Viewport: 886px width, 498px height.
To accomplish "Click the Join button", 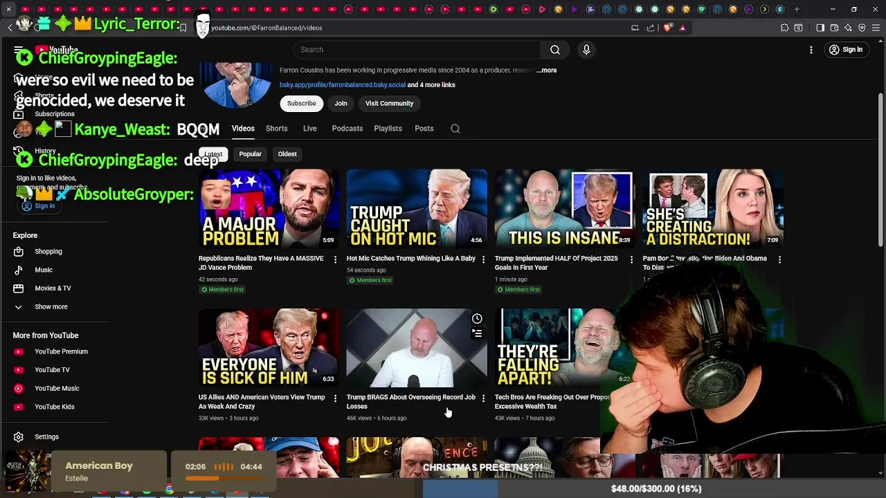I will coord(341,104).
